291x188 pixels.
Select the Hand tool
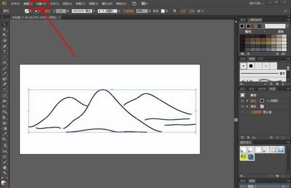click(5, 168)
